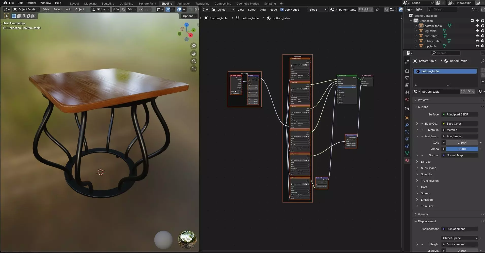Open Global transform orientation dropdown
The image size is (485, 253).
[101, 9]
